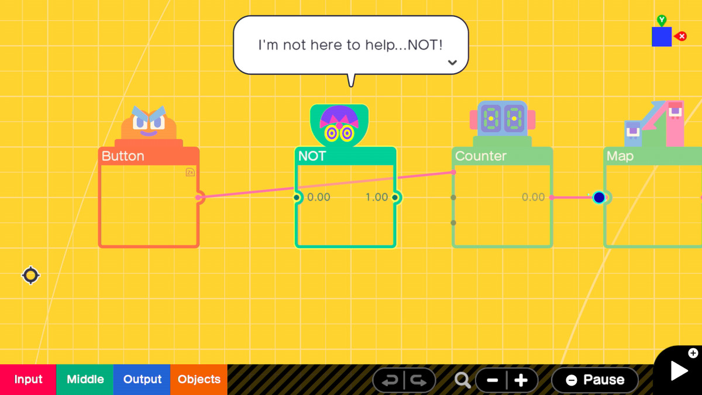Select the NOT node's input port
Viewport: 702px width, 395px height.
click(296, 197)
